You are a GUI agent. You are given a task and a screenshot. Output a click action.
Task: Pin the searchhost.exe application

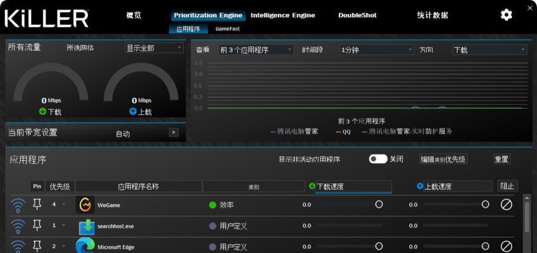[37, 225]
